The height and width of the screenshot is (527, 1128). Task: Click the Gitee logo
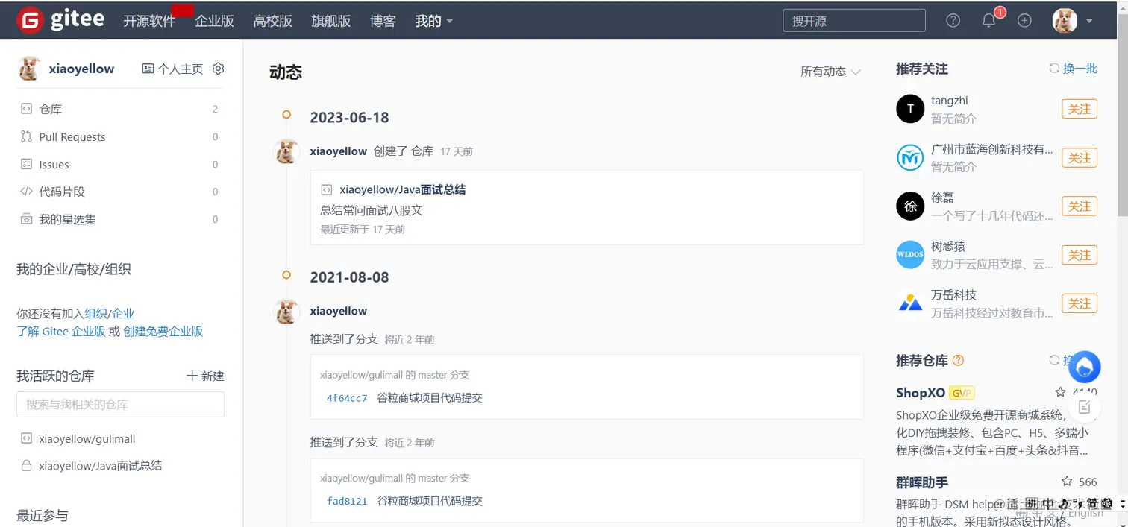pos(60,20)
